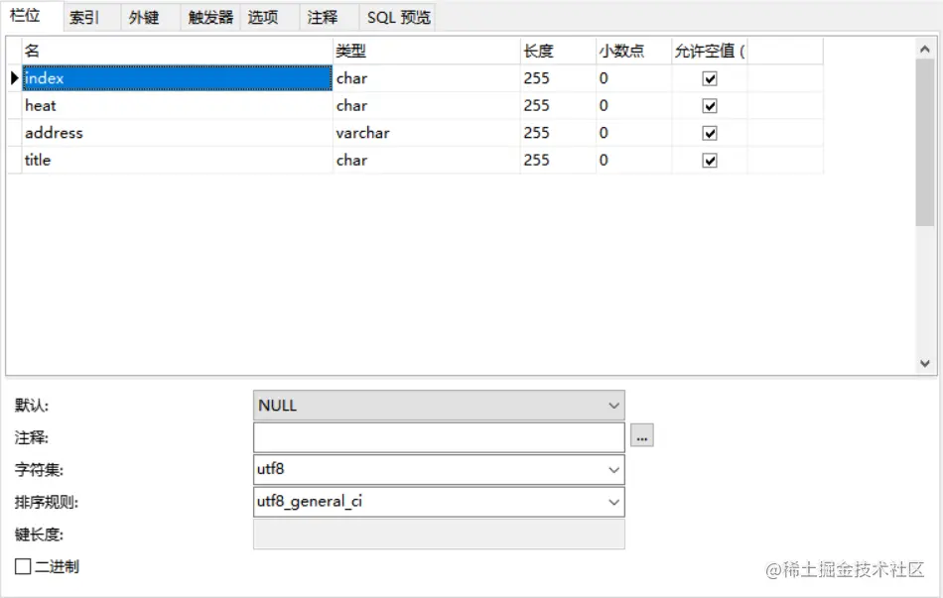Screen dimensions: 943x598
Task: Open the 外键 tab
Action: 151,18
